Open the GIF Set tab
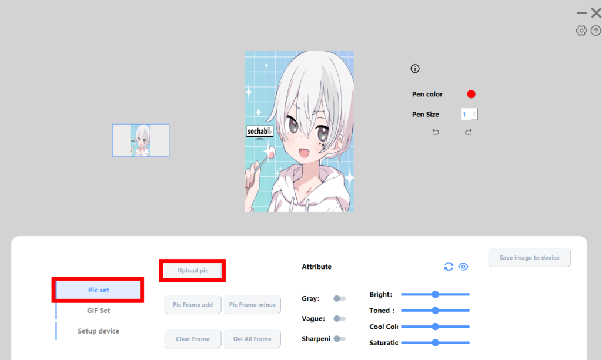Viewport: 602px width, 360px height. tap(98, 310)
